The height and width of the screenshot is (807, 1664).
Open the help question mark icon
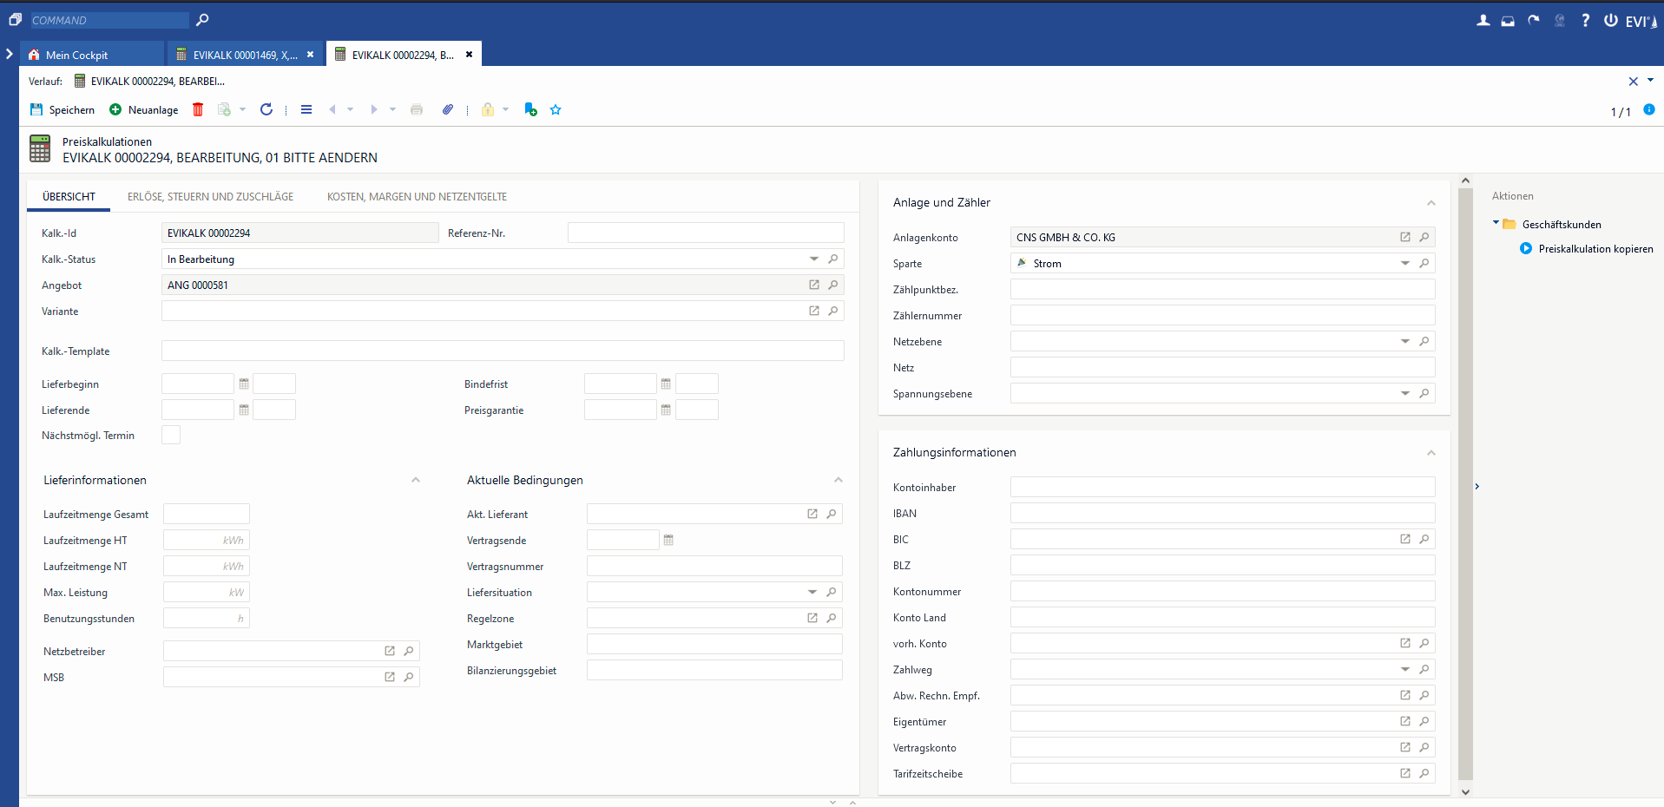click(x=1585, y=20)
